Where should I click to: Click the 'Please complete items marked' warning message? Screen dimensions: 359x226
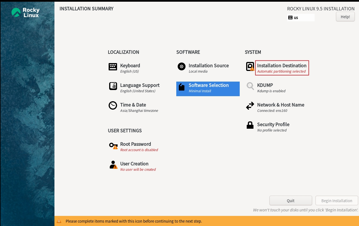click(x=134, y=221)
